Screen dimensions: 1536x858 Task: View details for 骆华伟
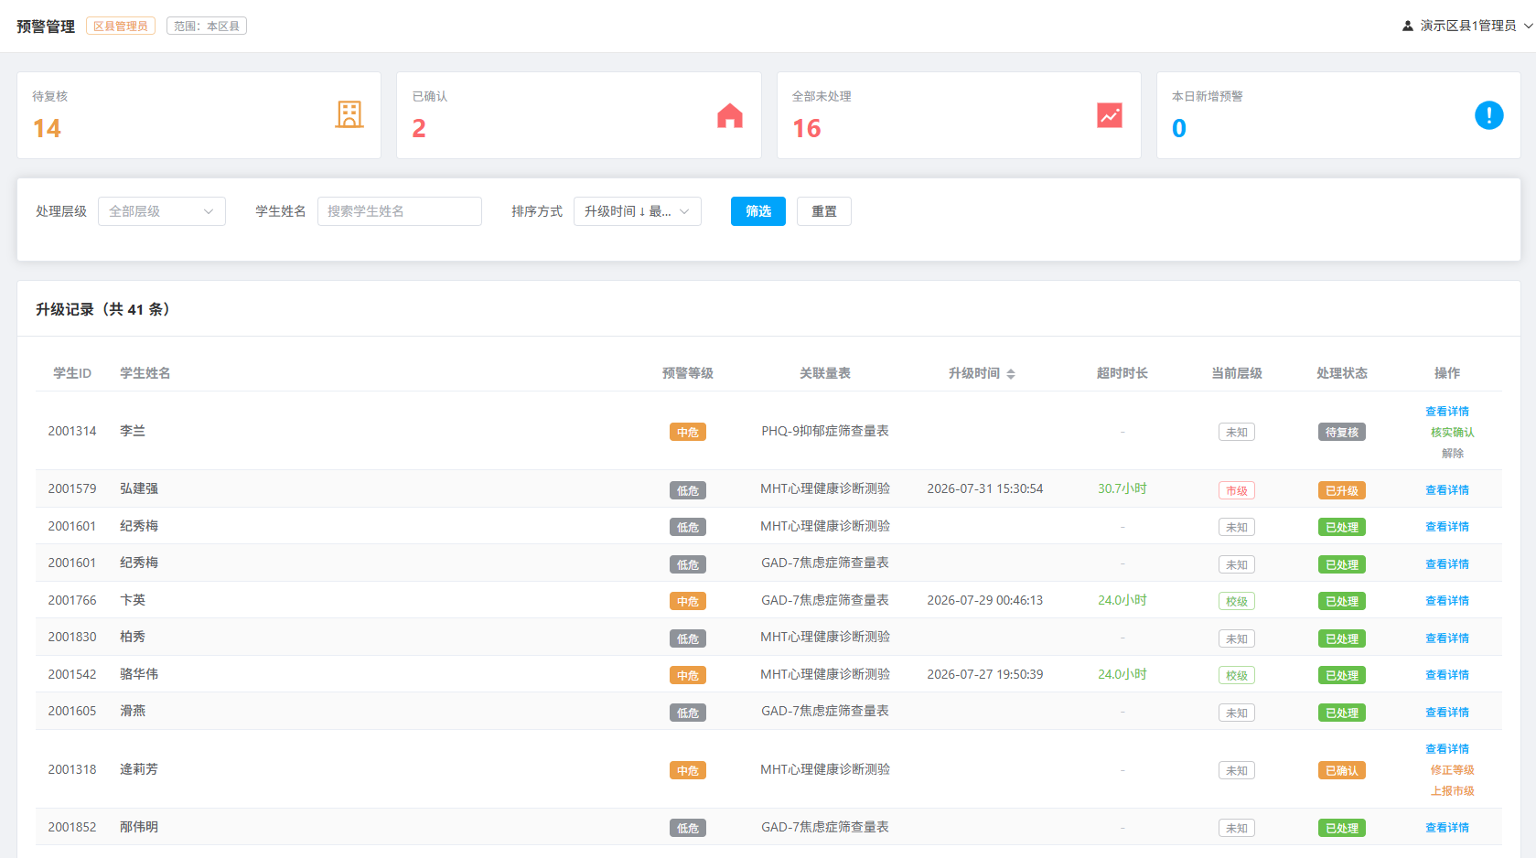(1447, 675)
